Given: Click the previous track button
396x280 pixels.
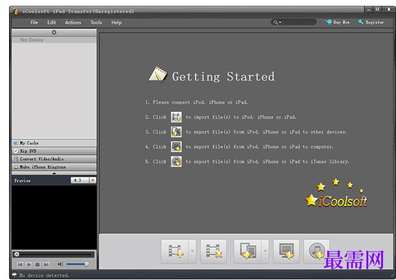Looking at the screenshot, I should tap(20, 265).
